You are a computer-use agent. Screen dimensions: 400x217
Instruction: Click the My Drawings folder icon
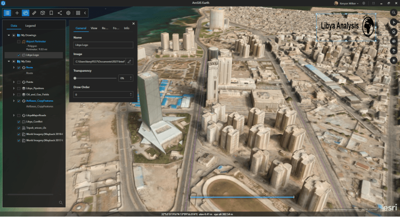[19, 35]
